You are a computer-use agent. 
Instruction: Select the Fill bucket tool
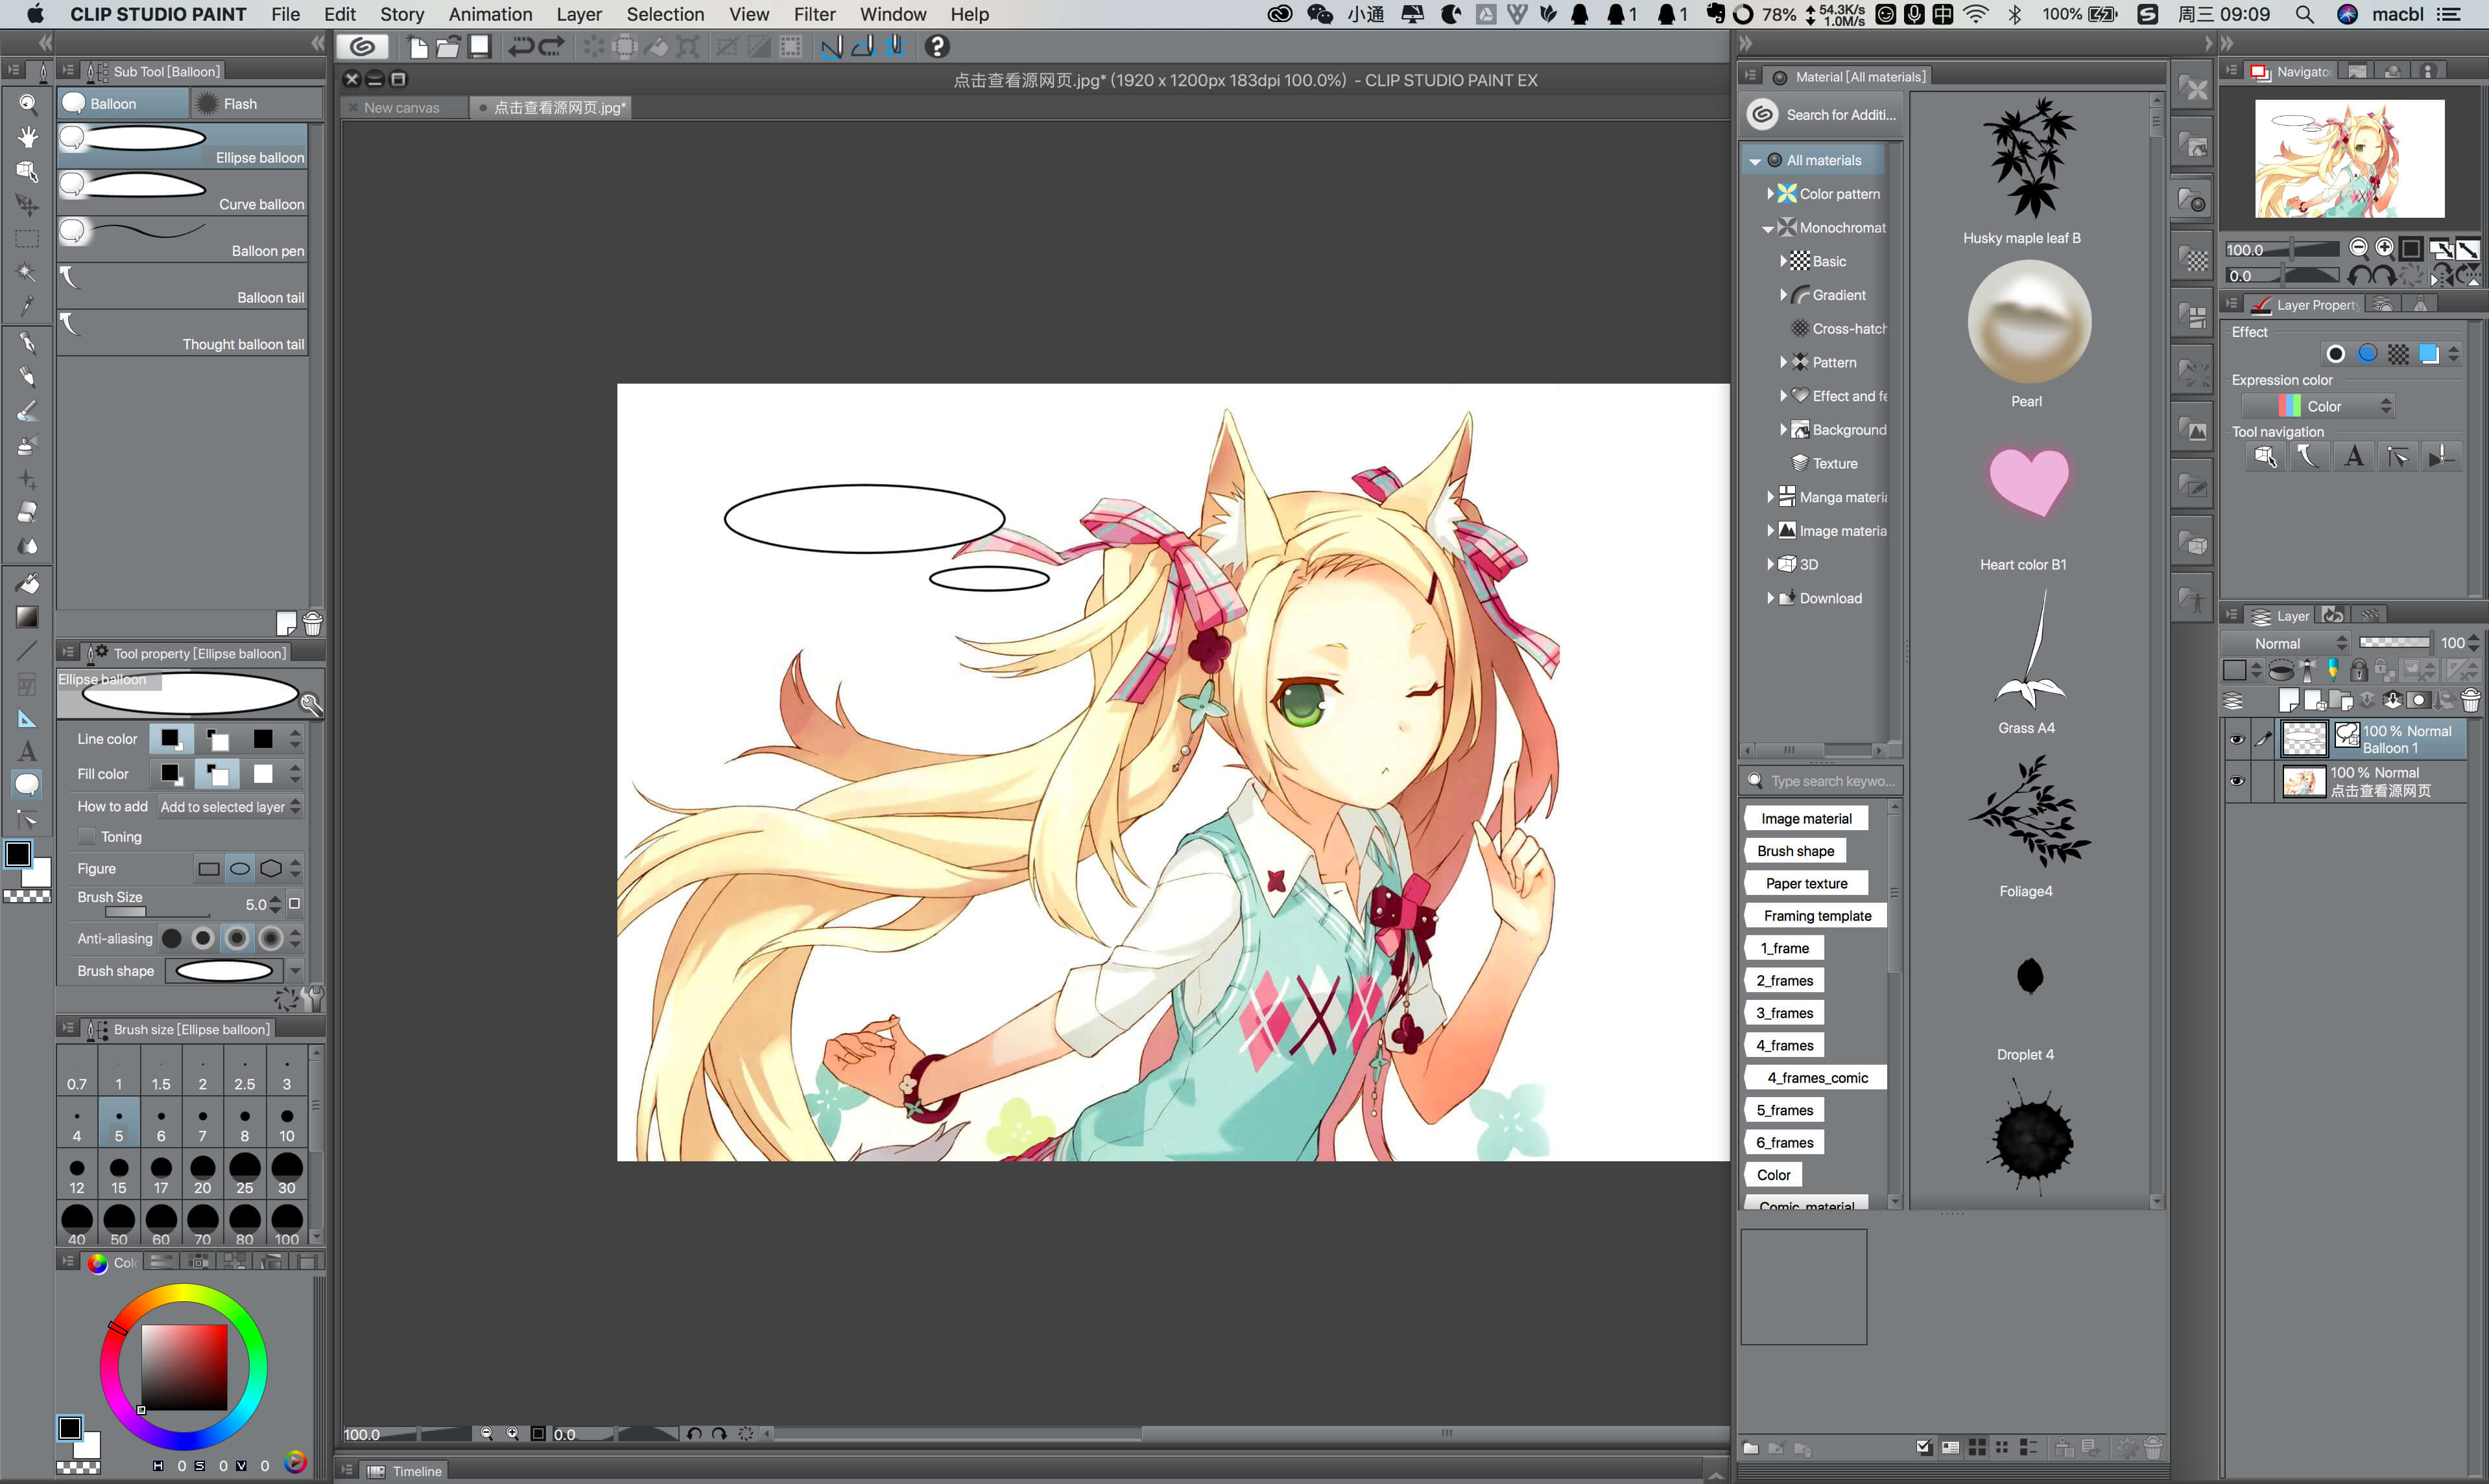pyautogui.click(x=27, y=584)
